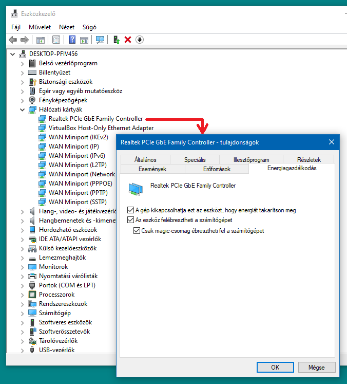The image size is (347, 384).
Task: Select WAN Miniport (SSTP)
Action: pyautogui.click(x=78, y=202)
